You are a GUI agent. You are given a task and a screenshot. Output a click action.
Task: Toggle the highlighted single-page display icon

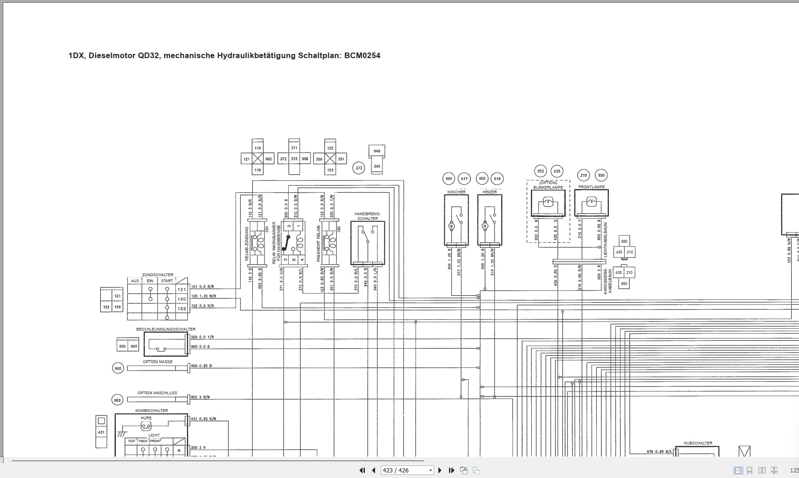(737, 471)
